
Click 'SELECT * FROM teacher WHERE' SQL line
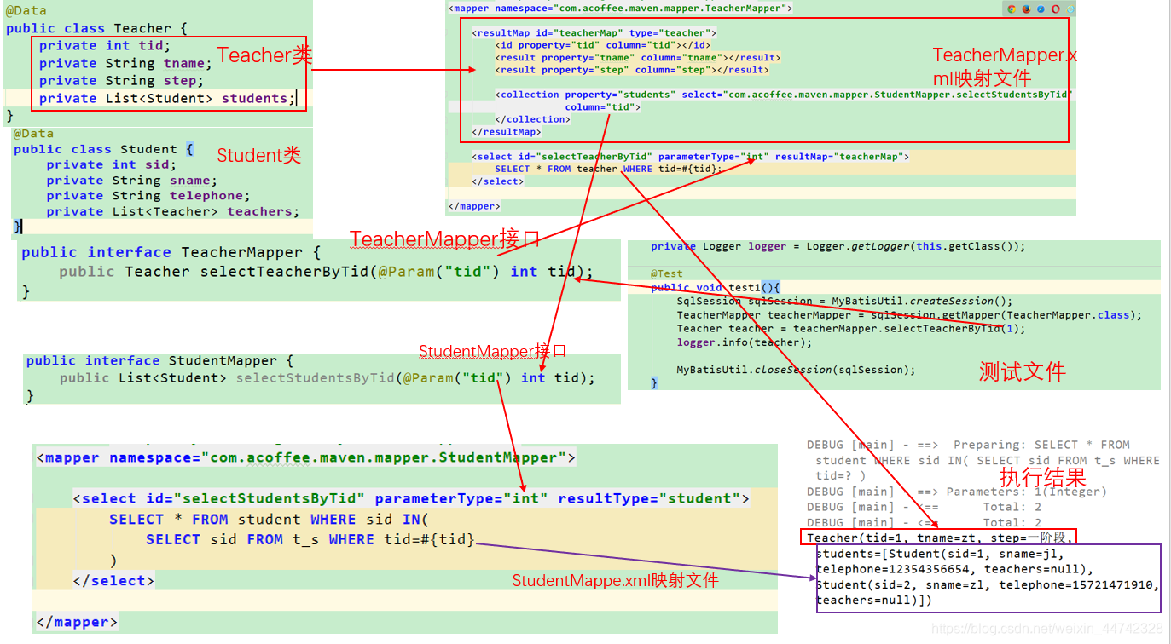point(608,169)
